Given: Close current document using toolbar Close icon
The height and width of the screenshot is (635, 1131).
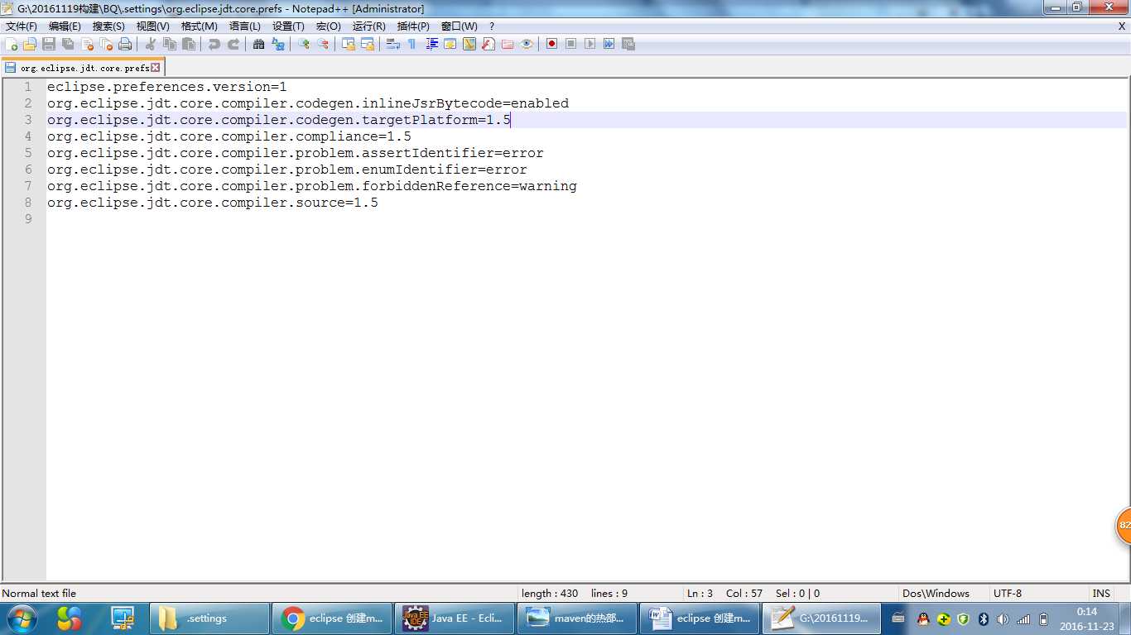Looking at the screenshot, I should tap(87, 44).
